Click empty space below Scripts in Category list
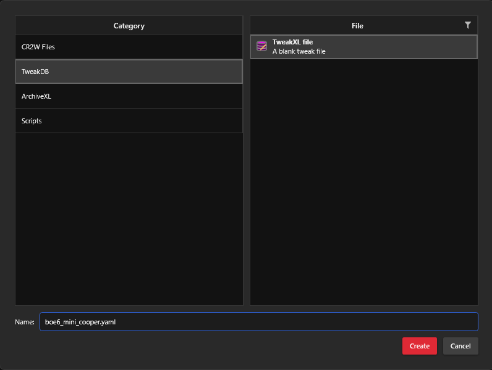492x370 pixels. [129, 216]
